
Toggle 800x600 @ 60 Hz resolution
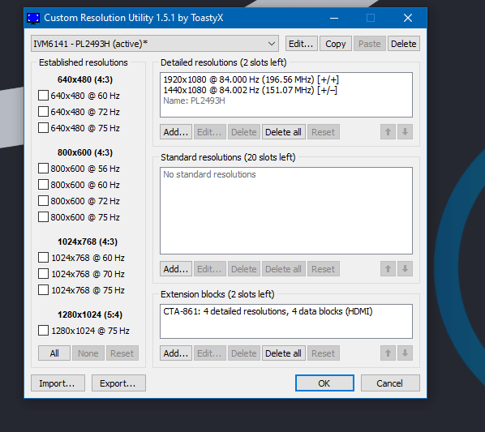click(43, 185)
